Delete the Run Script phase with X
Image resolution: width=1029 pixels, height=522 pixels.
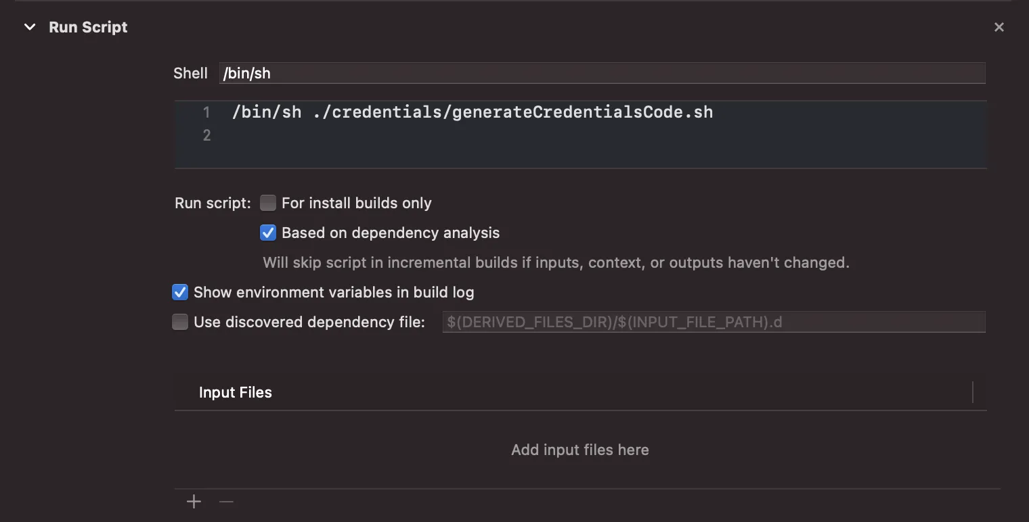click(x=999, y=27)
